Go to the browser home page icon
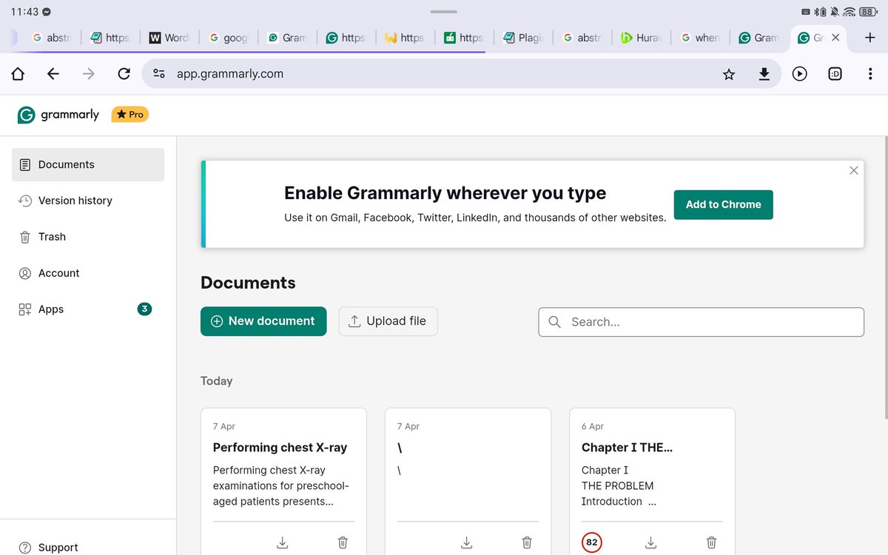The height and width of the screenshot is (555, 888). click(18, 74)
